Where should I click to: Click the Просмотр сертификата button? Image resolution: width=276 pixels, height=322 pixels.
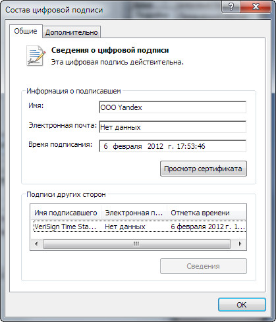(204, 169)
